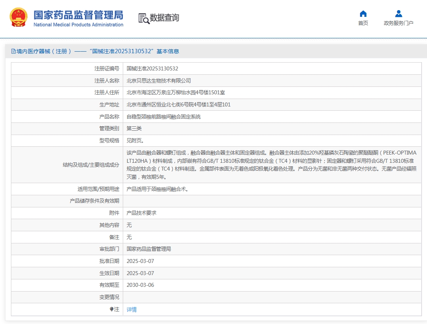The height and width of the screenshot is (324, 427).
Task: Click date 2025-03-07 in 批准日期 row
Action: point(140,261)
